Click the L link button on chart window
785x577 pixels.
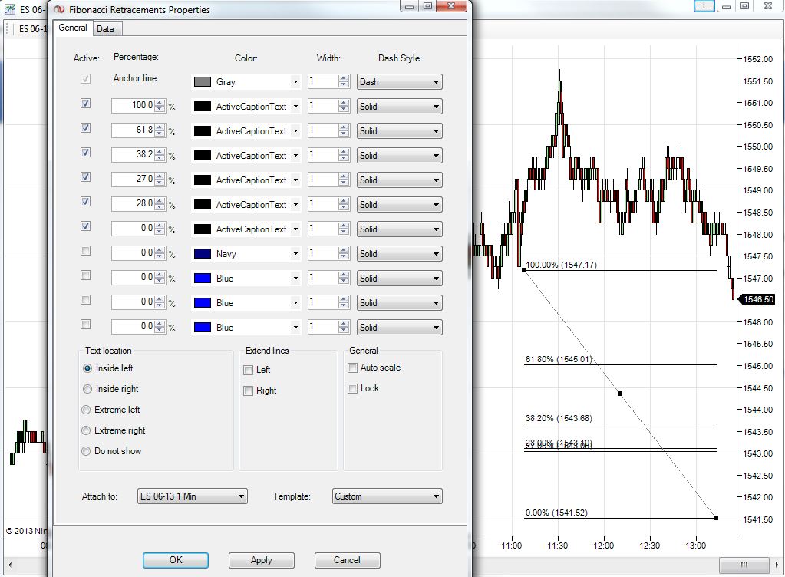coord(704,6)
